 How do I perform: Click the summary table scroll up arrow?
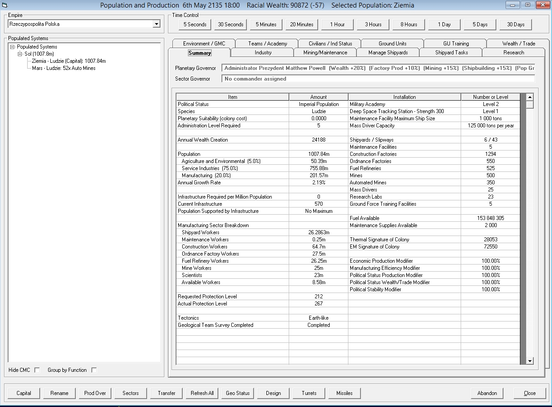pos(530,97)
